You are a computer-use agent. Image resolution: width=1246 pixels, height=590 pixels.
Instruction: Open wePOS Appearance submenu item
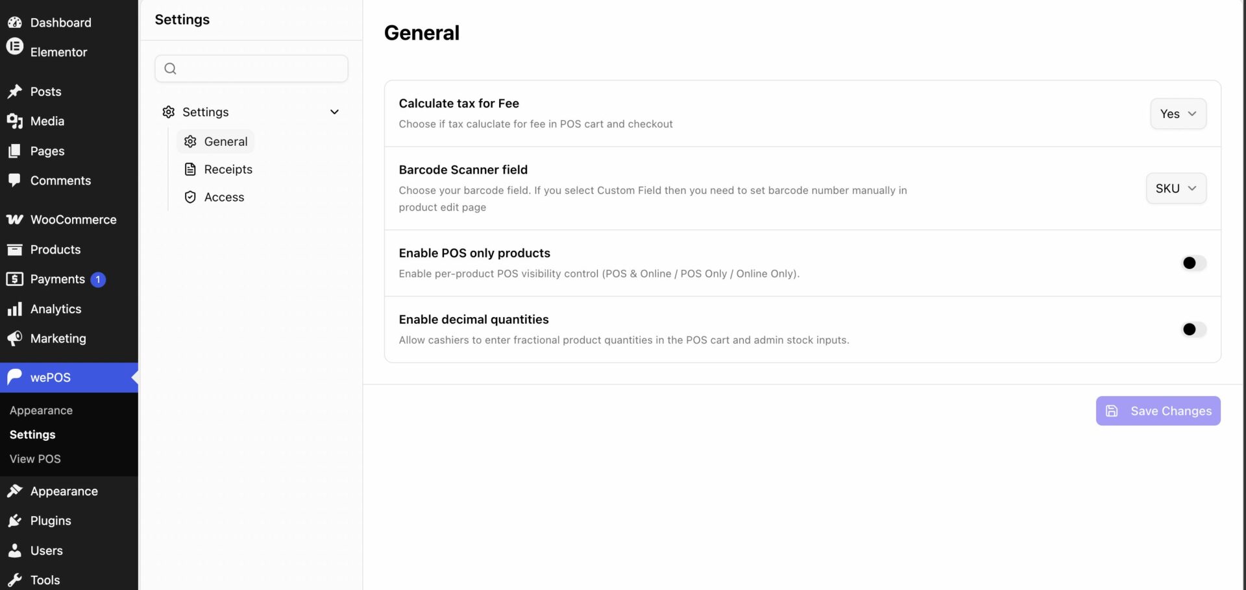[41, 410]
